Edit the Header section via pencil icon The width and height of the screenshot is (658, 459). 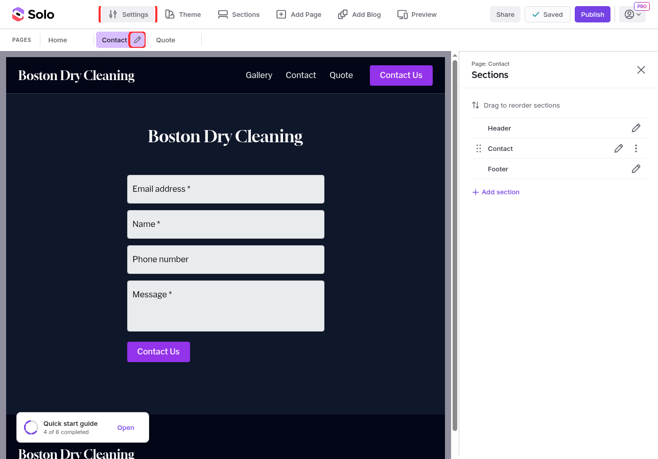[636, 128]
